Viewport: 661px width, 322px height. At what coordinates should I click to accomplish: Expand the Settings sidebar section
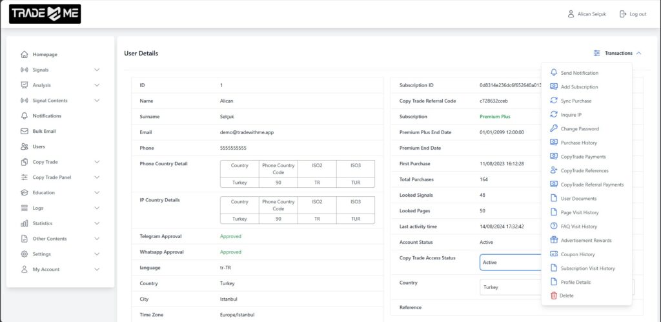97,254
